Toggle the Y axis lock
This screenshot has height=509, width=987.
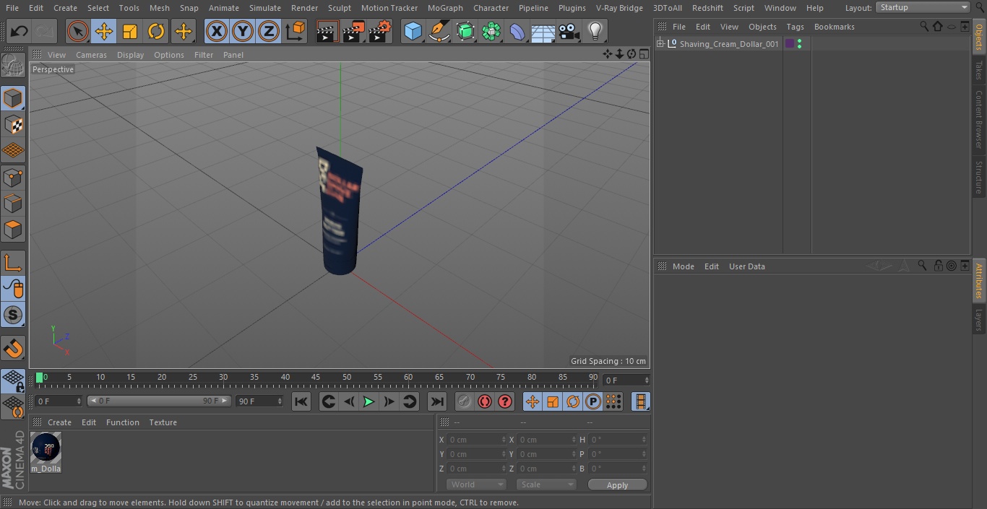pos(243,31)
